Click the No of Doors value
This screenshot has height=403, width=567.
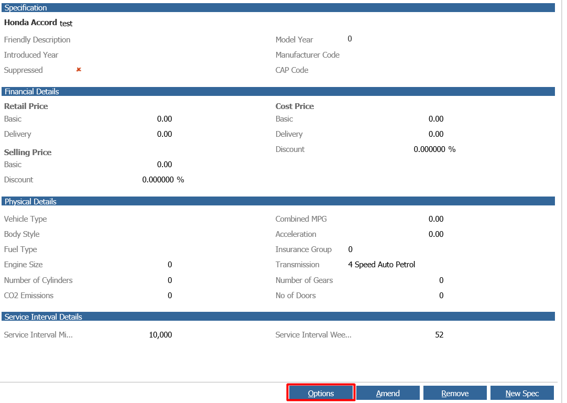pos(441,295)
